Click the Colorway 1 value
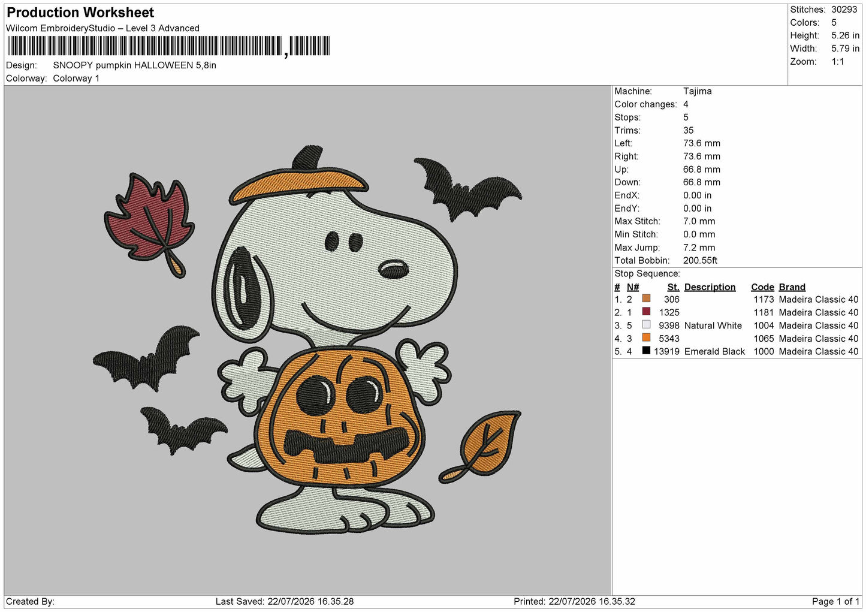Image resolution: width=866 pixels, height=612 pixels. pyautogui.click(x=76, y=79)
